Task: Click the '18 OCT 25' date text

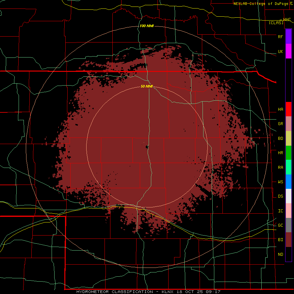Action: [x=189, y=292]
